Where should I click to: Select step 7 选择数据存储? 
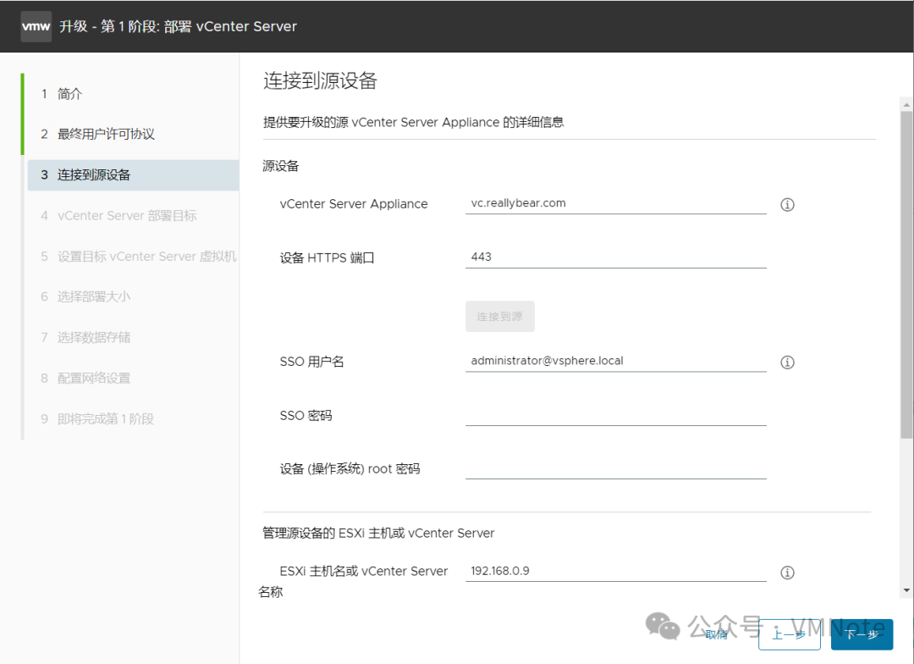(x=133, y=337)
